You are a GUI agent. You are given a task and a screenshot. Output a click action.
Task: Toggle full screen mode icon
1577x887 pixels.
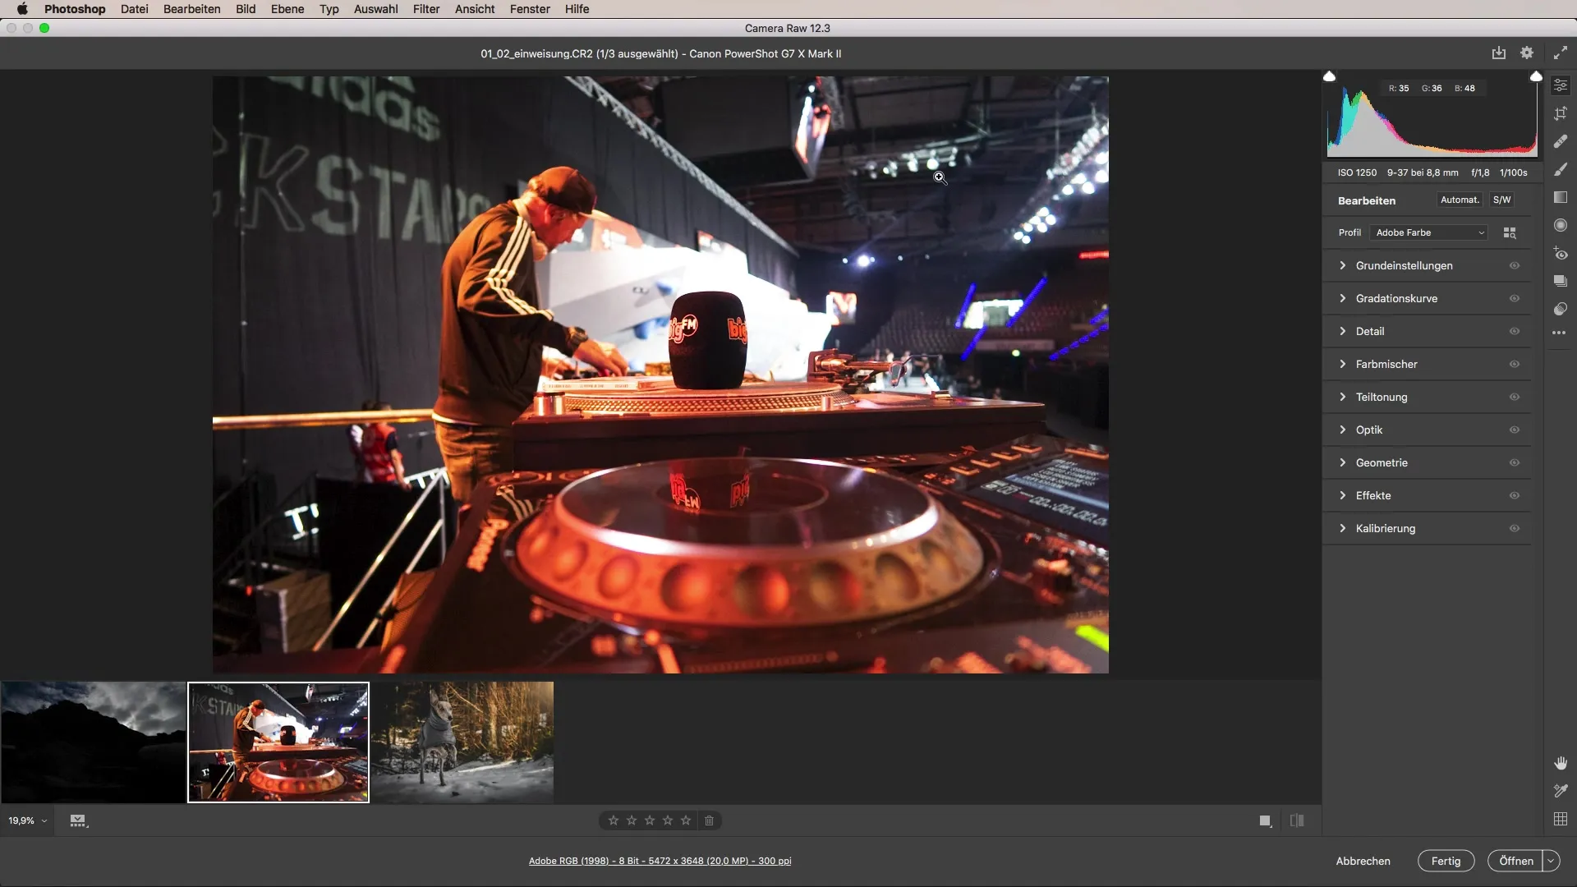point(1561,53)
